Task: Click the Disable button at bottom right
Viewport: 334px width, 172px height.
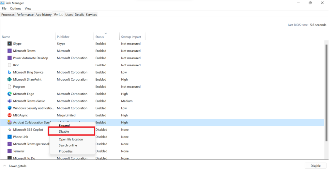Action: click(x=315, y=166)
